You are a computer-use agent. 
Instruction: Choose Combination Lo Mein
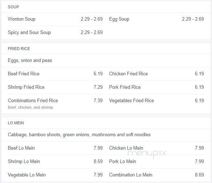[x=131, y=175]
